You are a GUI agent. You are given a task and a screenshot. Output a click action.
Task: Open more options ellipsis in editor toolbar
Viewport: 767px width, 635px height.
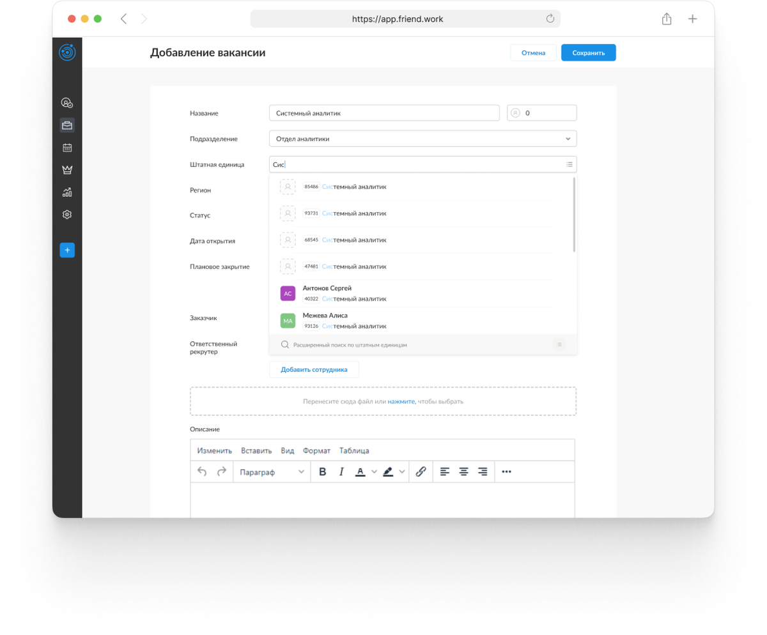[x=507, y=471]
